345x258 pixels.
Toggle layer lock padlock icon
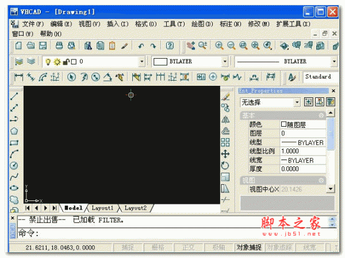66,62
